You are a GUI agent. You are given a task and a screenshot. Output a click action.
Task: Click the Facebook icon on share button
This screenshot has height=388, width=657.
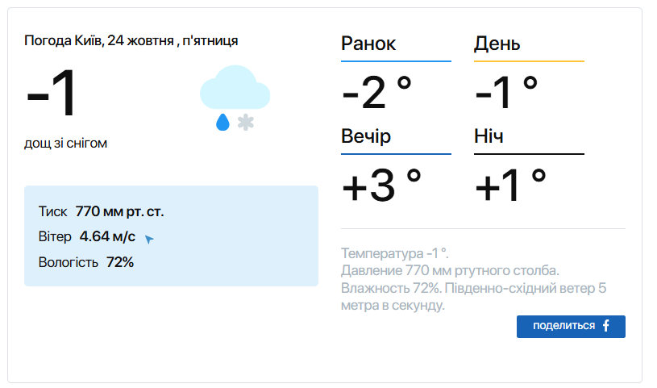pyautogui.click(x=606, y=326)
